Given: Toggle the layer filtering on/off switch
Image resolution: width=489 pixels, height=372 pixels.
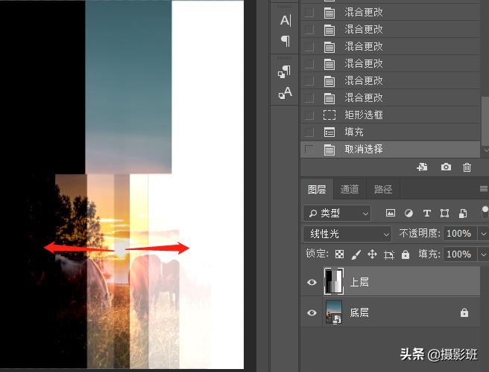Looking at the screenshot, I should coord(485,213).
